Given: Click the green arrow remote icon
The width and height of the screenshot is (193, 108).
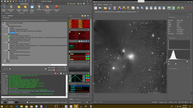Looking at the screenshot, I should click(x=101, y=8).
